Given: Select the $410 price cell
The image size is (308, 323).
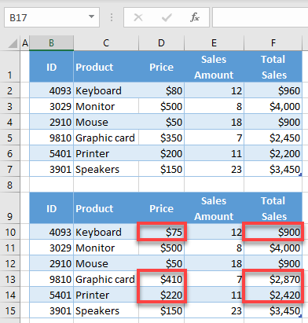Looking at the screenshot, I should click(161, 279).
